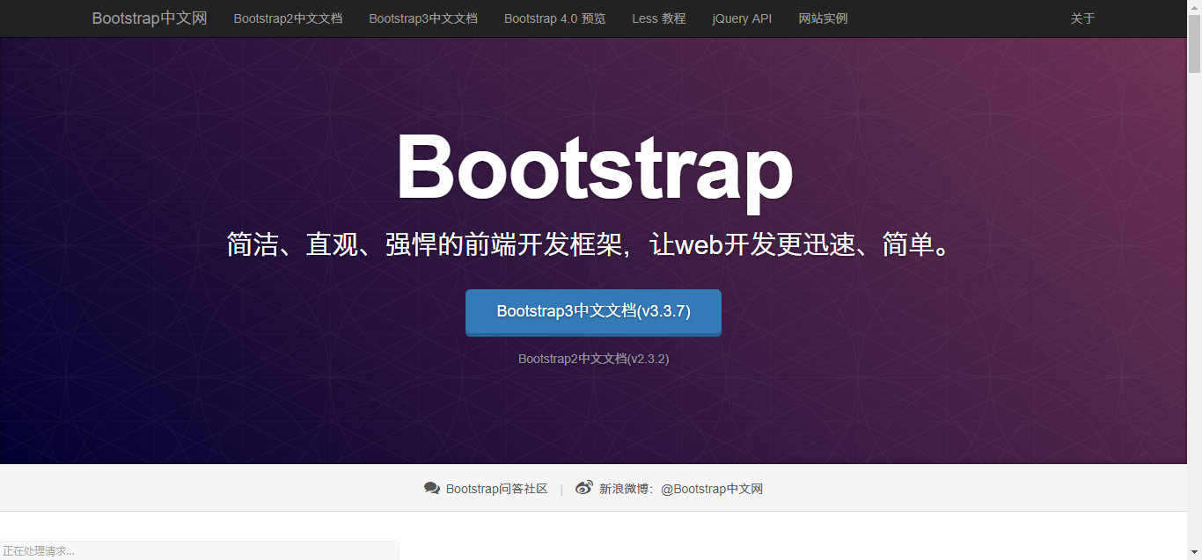
Task: Click the scrollbar up arrow
Action: point(1194,7)
